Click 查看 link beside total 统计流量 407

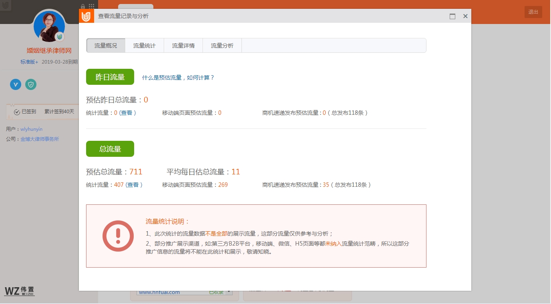133,185
